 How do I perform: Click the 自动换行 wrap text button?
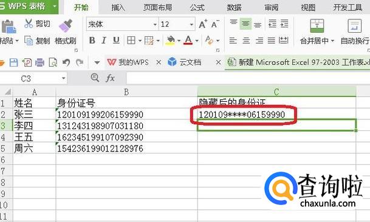[355, 32]
